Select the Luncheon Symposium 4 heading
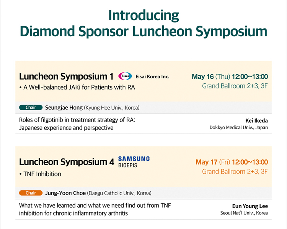Screen dimensions: 287x229 67,162
